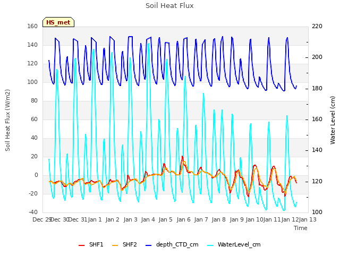Screen dimensions: 340x255
Task: Click the Soil Heat Flux (W/m2) axis label
Action: [7, 121]
